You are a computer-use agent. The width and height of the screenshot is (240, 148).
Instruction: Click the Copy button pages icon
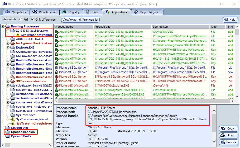[x=223, y=128]
